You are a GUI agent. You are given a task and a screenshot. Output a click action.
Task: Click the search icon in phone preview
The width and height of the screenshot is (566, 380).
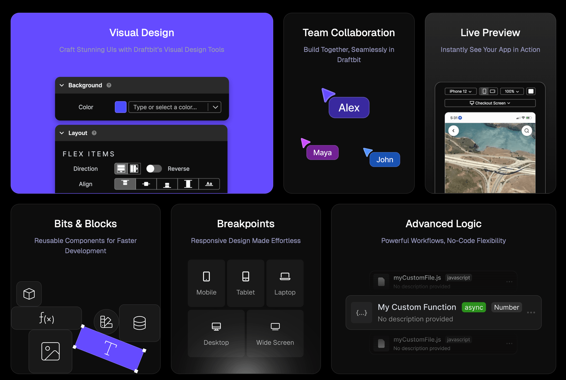(x=526, y=131)
